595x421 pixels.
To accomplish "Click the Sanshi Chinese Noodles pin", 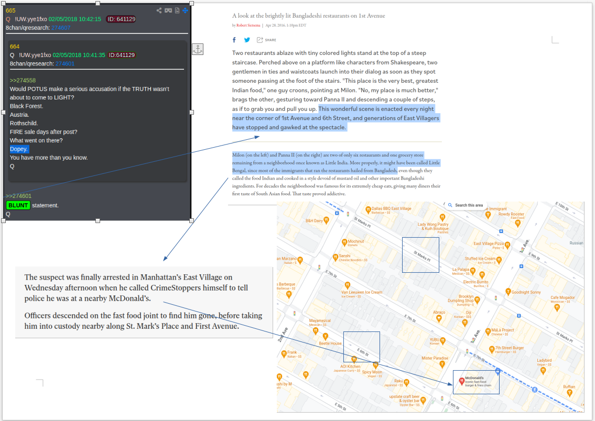I will [335, 257].
